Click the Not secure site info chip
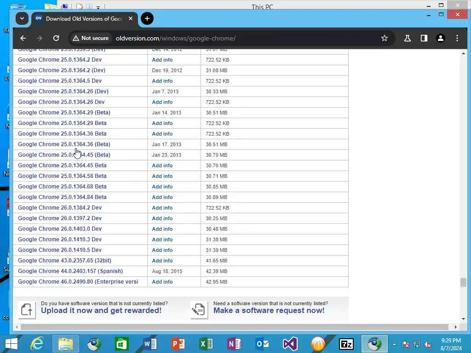 click(x=91, y=39)
